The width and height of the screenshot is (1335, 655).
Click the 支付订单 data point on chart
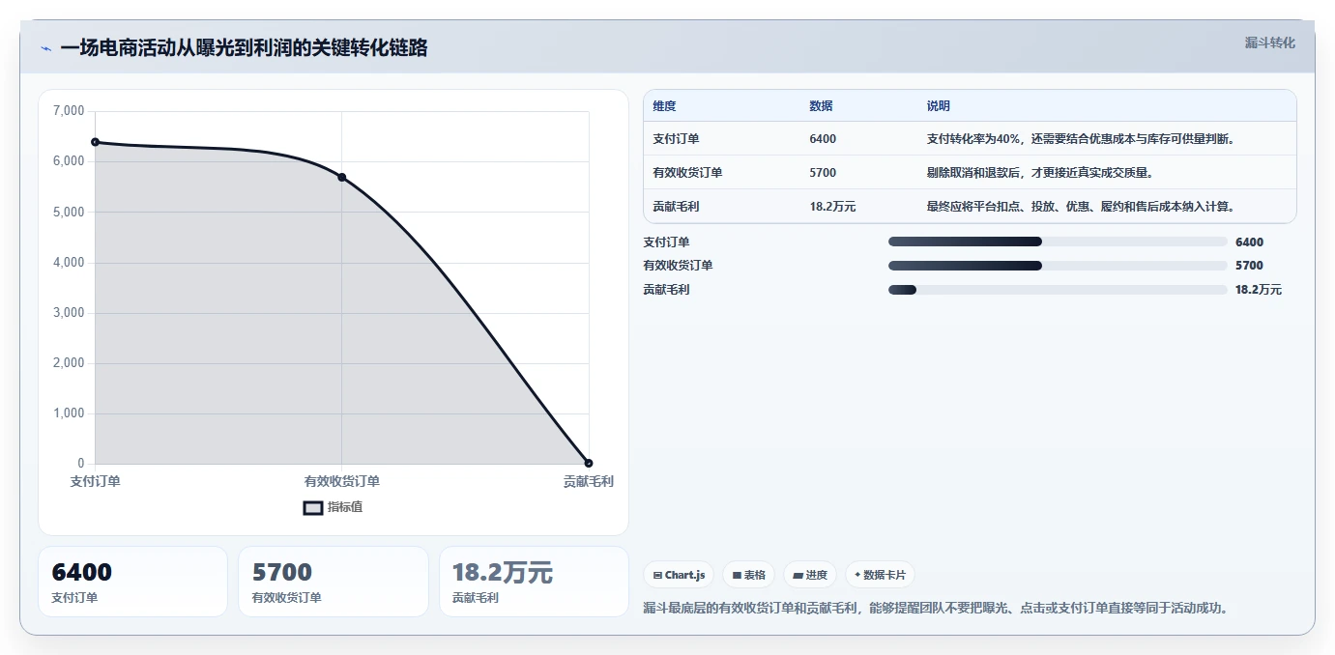[x=95, y=142]
